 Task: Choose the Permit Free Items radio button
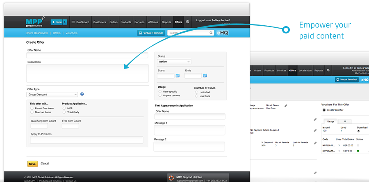[x=32, y=108]
